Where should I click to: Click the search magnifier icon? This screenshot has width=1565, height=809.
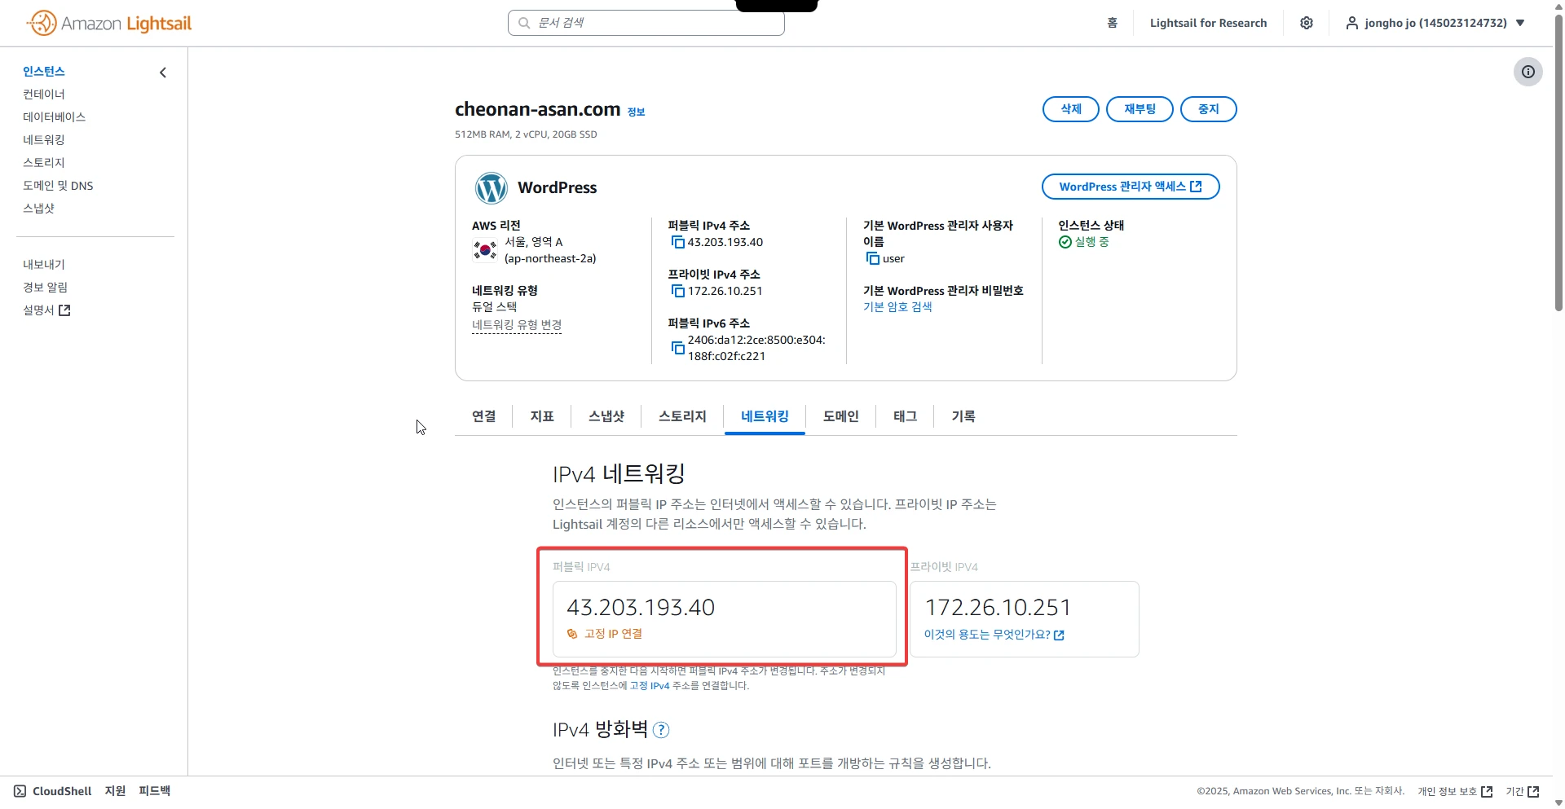pyautogui.click(x=524, y=23)
